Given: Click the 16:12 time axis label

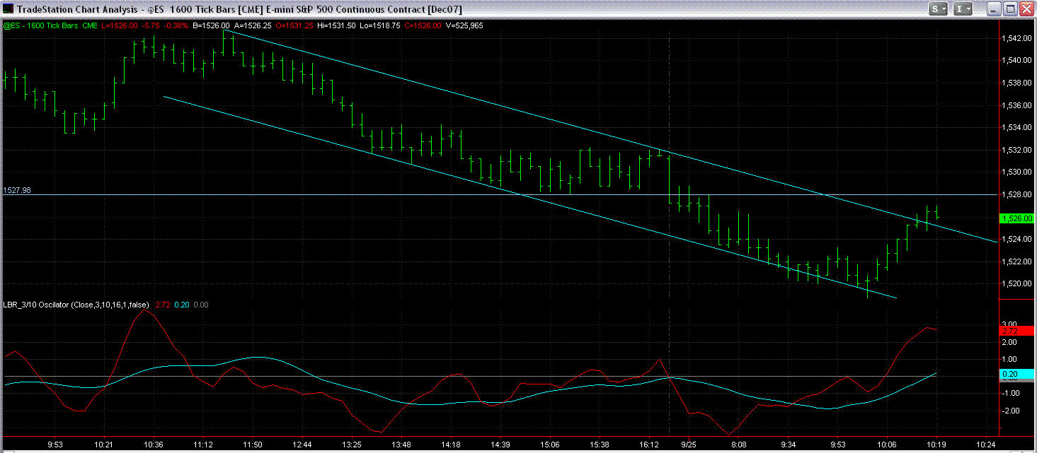Looking at the screenshot, I should click(x=648, y=445).
